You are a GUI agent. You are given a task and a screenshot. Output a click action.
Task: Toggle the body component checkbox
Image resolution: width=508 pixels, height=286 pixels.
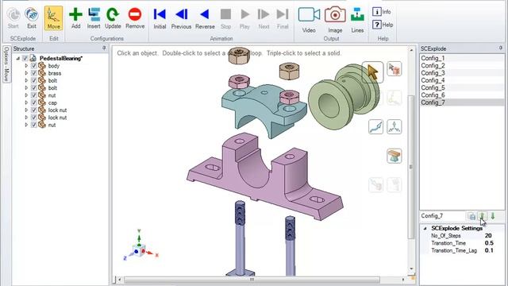tap(34, 66)
